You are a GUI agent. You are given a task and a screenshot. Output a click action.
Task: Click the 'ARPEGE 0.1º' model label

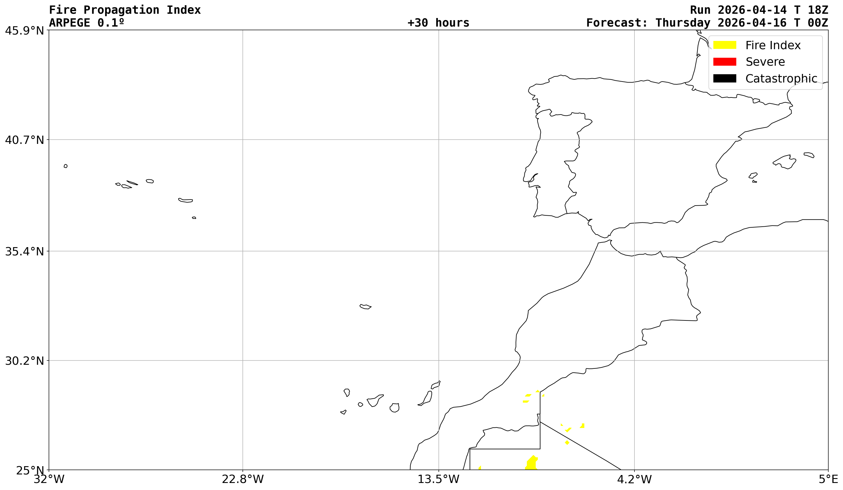click(87, 23)
